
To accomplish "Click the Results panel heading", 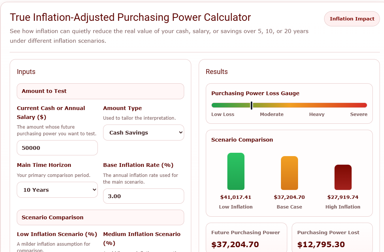I will (x=217, y=72).
